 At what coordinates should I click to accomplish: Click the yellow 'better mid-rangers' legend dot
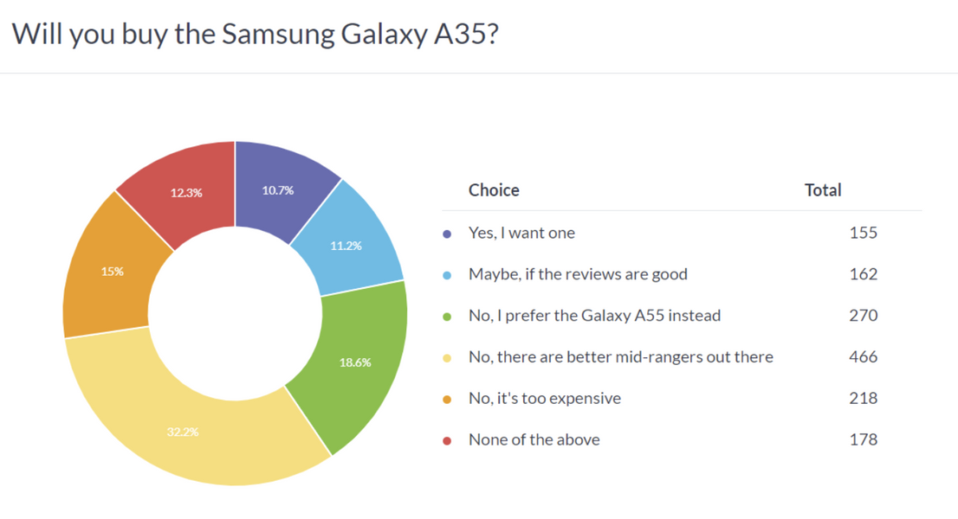[x=447, y=358]
